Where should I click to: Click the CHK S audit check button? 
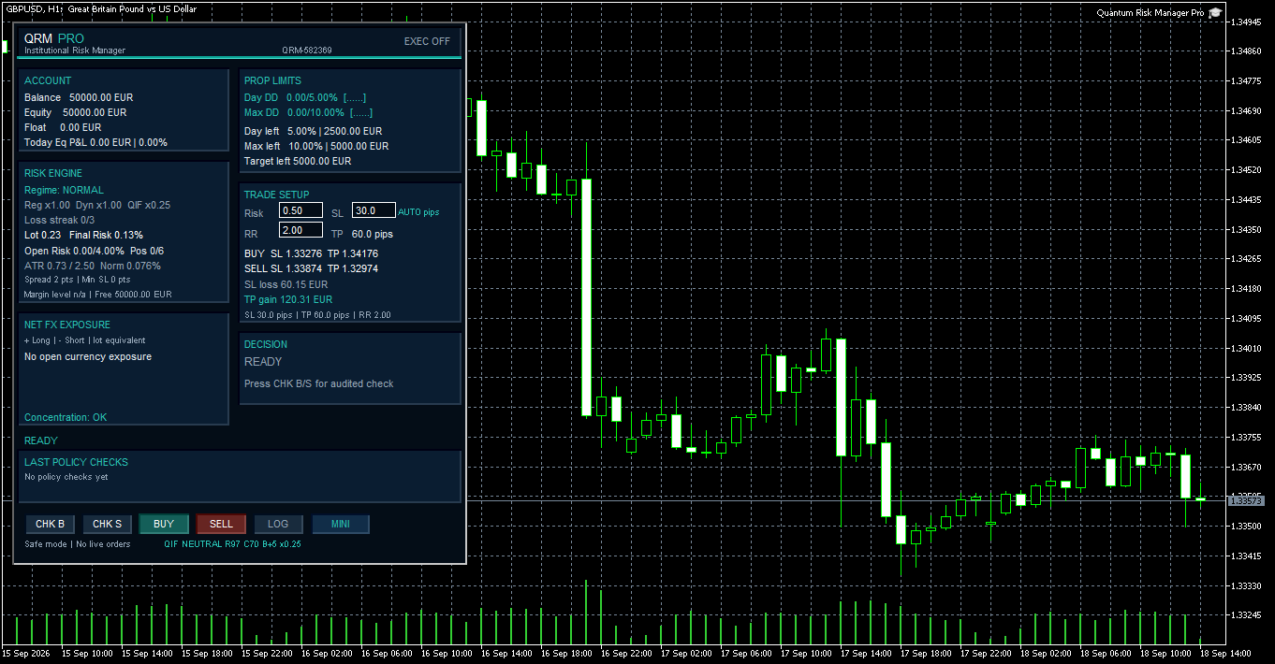pyautogui.click(x=108, y=525)
